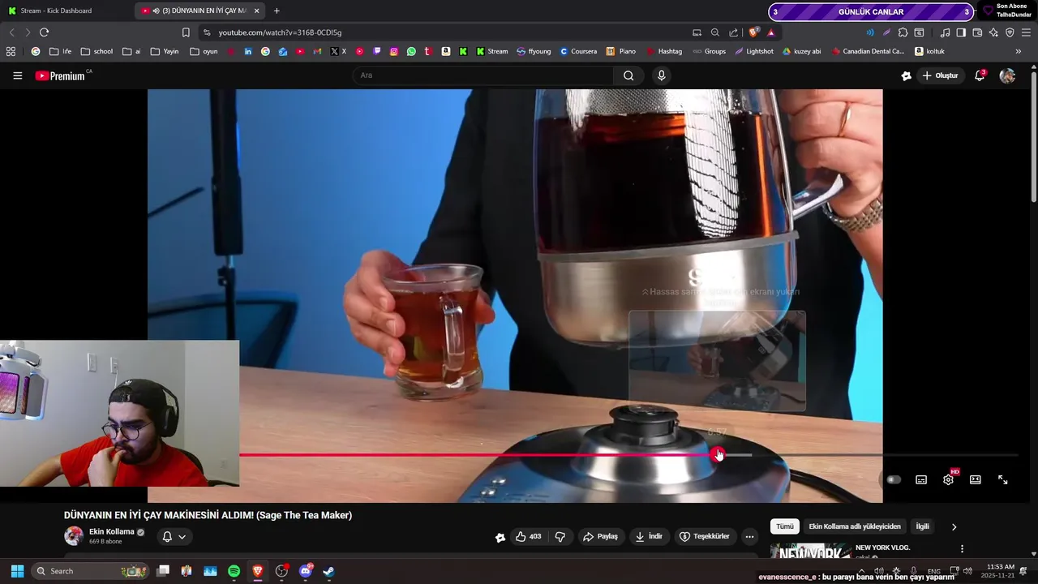Show hidden bookmarks overflow chevron
The height and width of the screenshot is (584, 1038).
pyautogui.click(x=1018, y=51)
